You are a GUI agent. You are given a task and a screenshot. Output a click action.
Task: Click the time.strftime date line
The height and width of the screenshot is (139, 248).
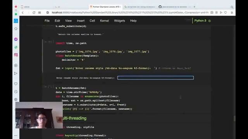pos(79,92)
